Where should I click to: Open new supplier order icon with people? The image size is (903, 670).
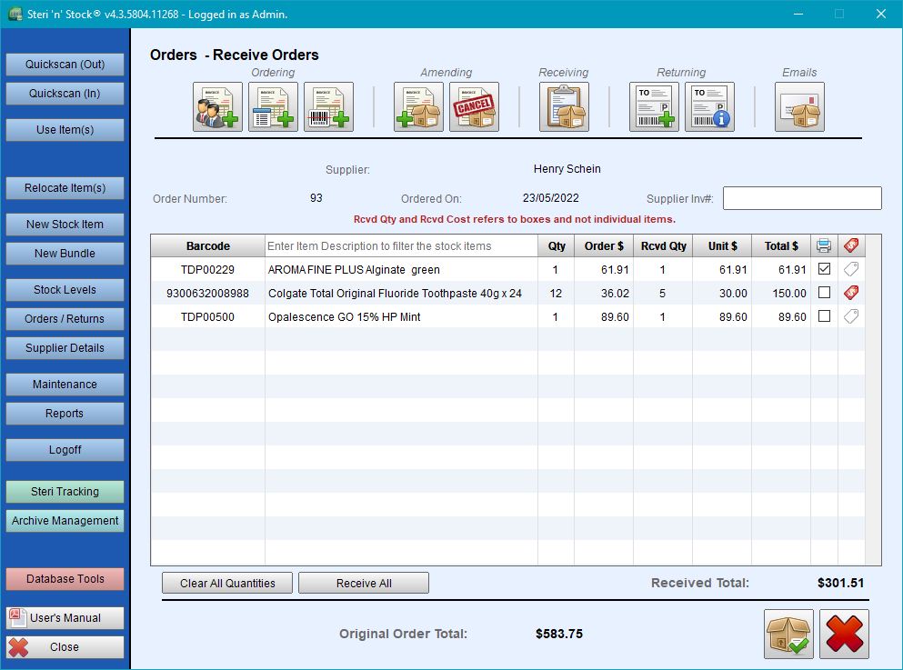pyautogui.click(x=217, y=107)
